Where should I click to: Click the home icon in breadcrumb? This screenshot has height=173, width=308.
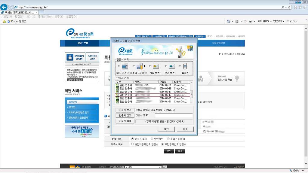[220, 54]
